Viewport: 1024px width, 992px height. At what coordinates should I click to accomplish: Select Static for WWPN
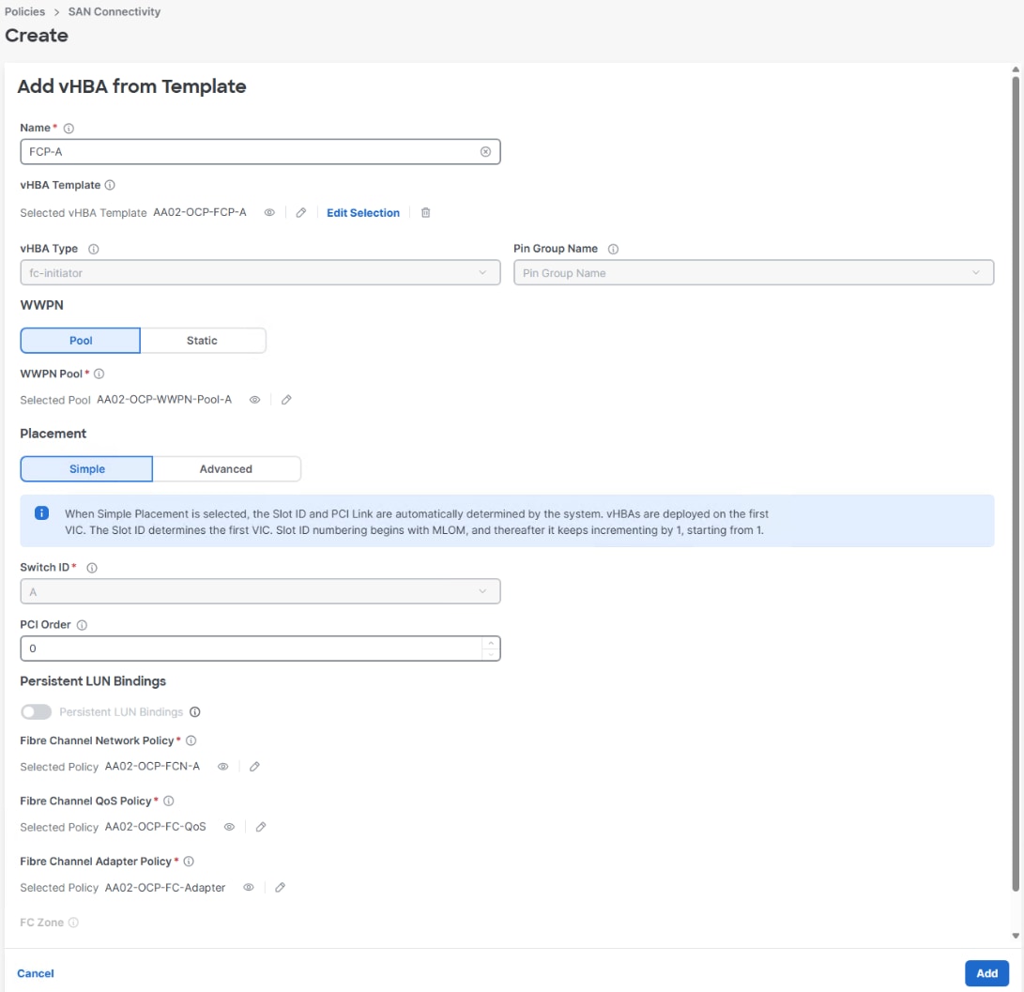click(x=203, y=341)
